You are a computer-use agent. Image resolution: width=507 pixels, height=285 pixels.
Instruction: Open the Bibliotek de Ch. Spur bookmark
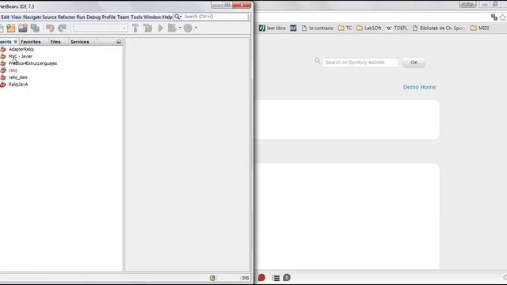[x=438, y=28]
